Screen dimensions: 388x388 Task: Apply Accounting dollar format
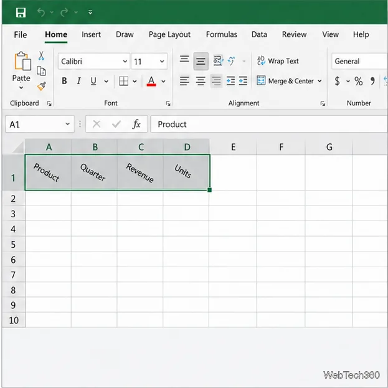click(x=337, y=81)
